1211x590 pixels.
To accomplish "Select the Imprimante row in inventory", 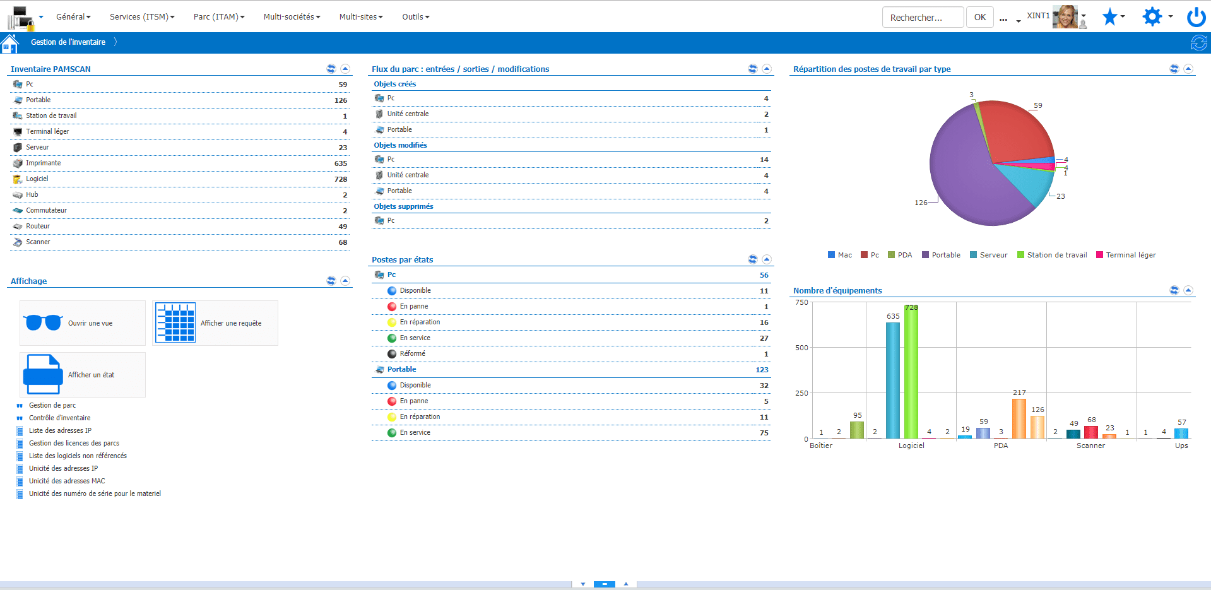I will (180, 163).
